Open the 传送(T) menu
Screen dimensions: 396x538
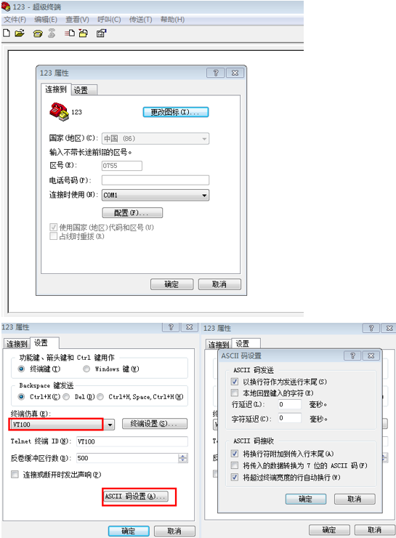tap(140, 20)
